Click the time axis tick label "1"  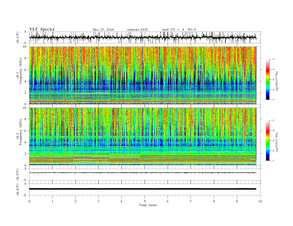pyautogui.click(x=52, y=201)
